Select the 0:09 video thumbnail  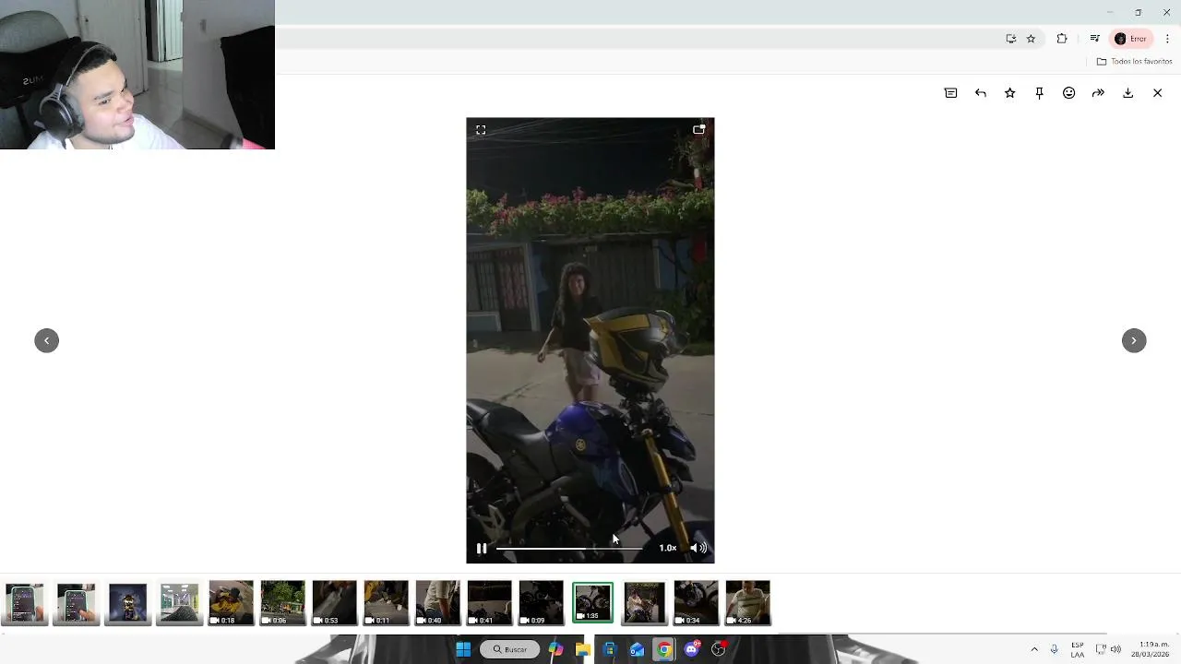[541, 602]
